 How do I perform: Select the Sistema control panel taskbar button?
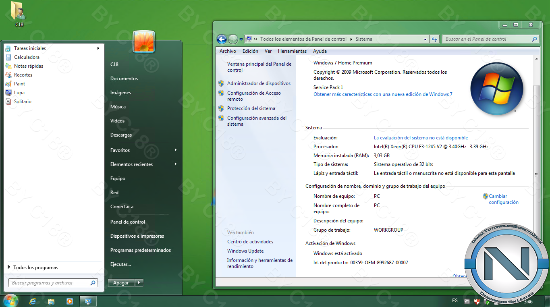tap(88, 301)
